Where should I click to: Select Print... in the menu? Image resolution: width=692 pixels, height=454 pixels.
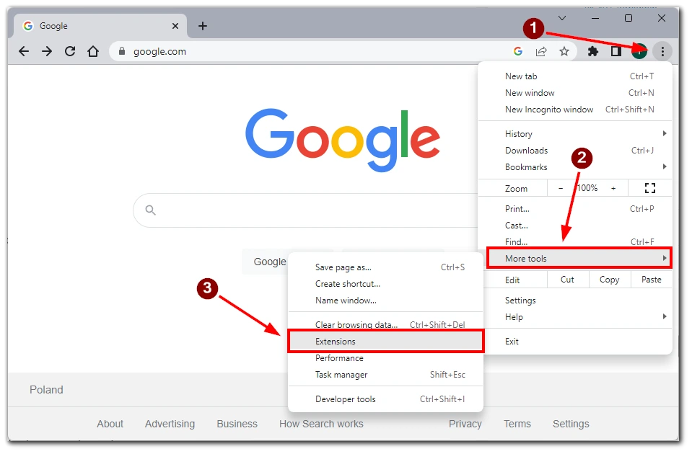(x=575, y=209)
